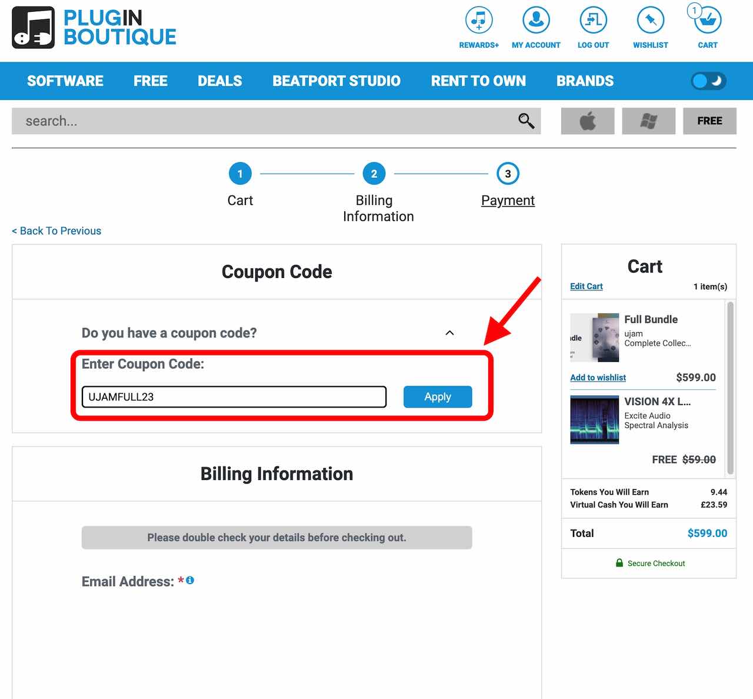Open the BRANDS menu
Screen dimensions: 753x699
[585, 81]
